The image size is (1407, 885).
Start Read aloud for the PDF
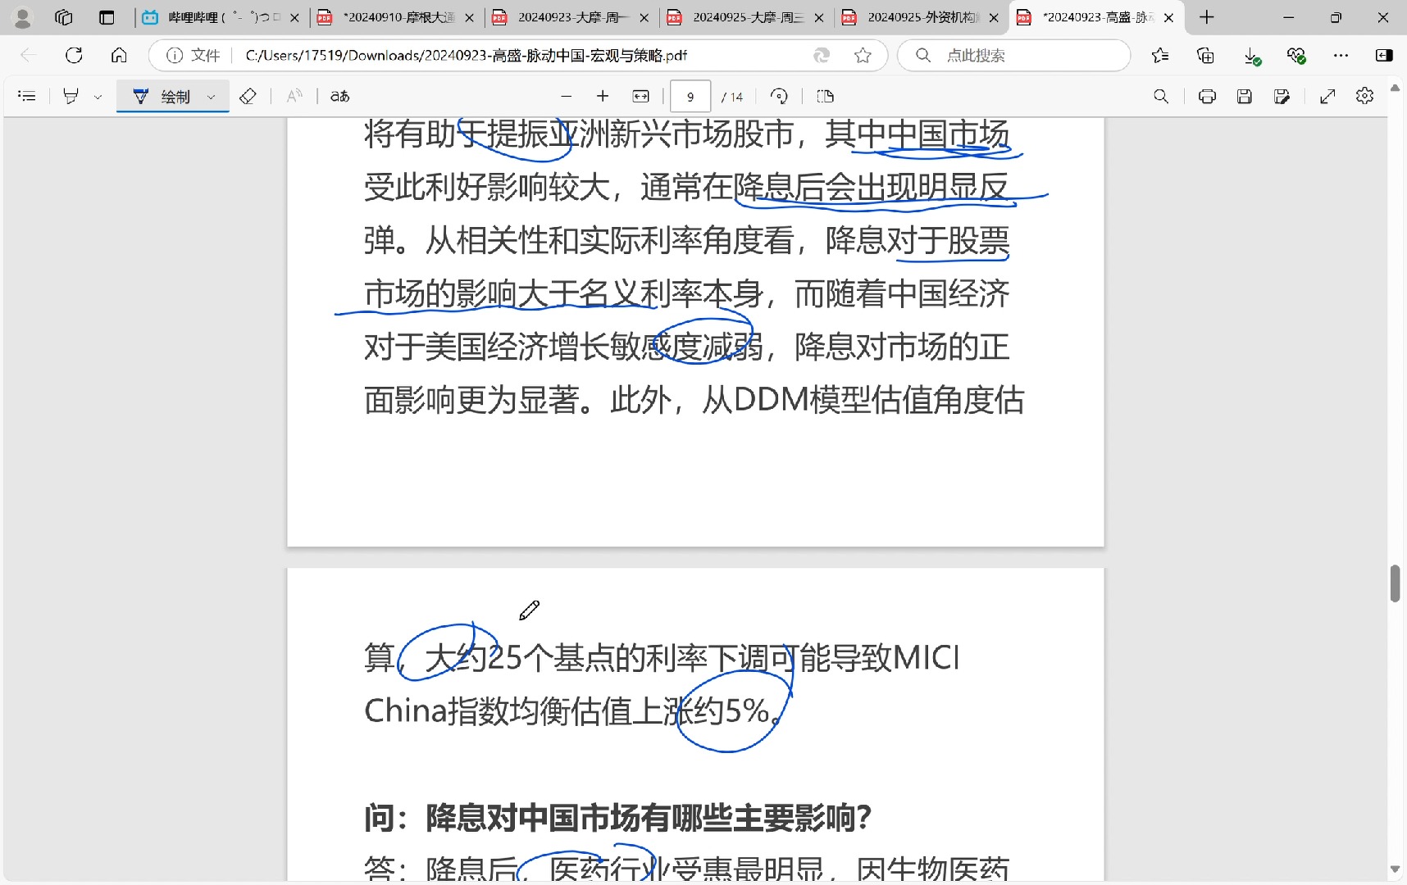pyautogui.click(x=294, y=97)
